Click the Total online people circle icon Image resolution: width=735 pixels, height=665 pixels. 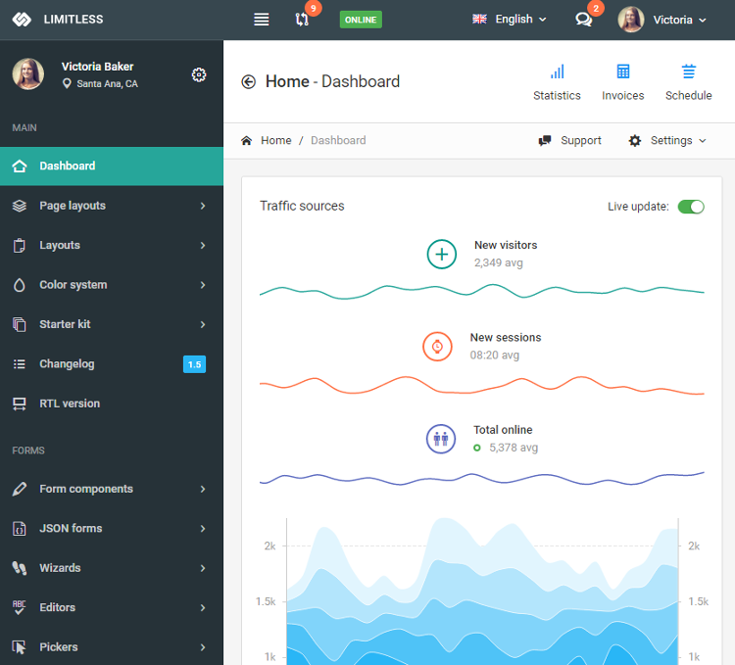[x=441, y=439]
